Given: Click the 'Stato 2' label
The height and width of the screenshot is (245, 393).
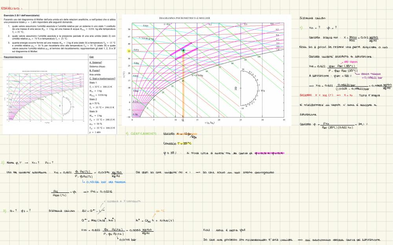Looking at the screenshot, I should (x=93, y=99).
